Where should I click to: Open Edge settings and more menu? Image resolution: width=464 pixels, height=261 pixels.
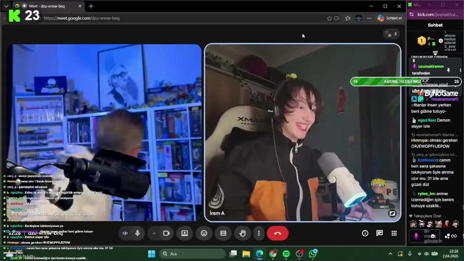point(369,18)
